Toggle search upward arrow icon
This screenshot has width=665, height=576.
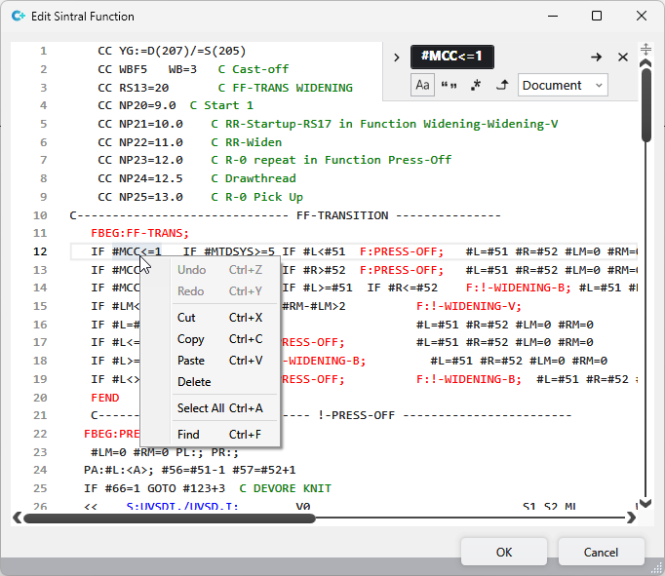coord(502,86)
